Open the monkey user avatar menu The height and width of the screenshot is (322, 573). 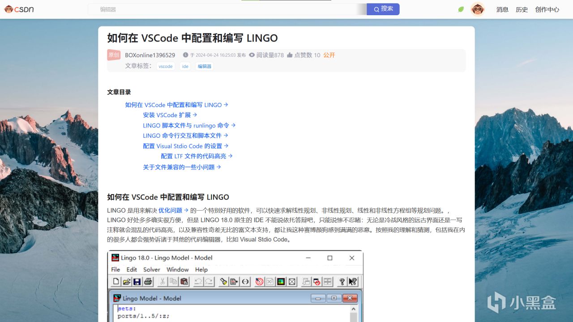478,9
